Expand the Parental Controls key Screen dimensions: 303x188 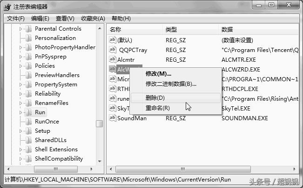[x=20, y=29]
